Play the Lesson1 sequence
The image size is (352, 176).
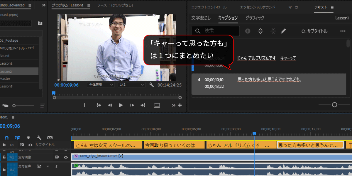[x=121, y=105]
